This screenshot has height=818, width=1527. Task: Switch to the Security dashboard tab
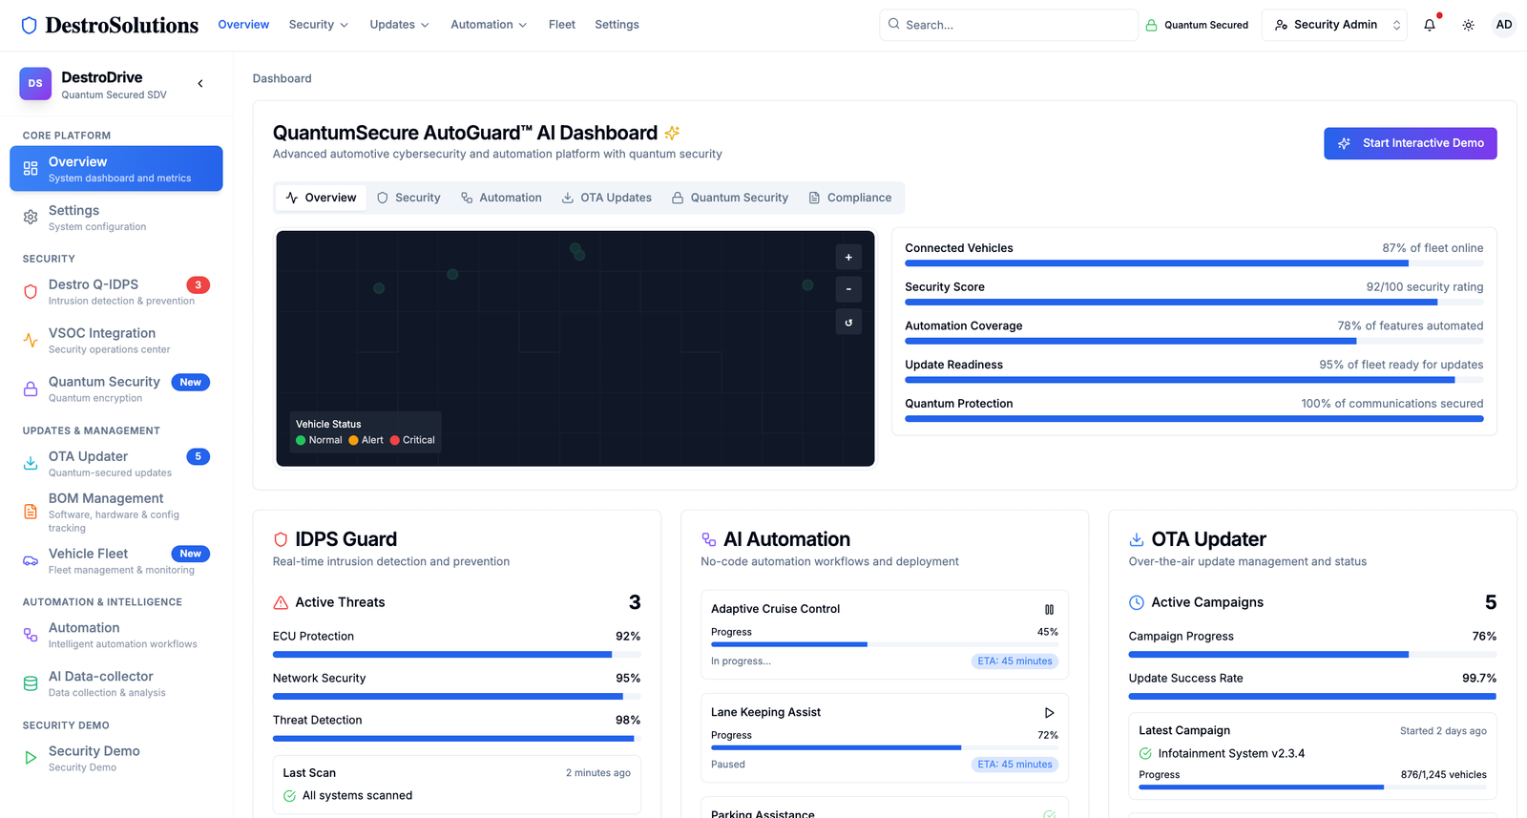coord(408,198)
